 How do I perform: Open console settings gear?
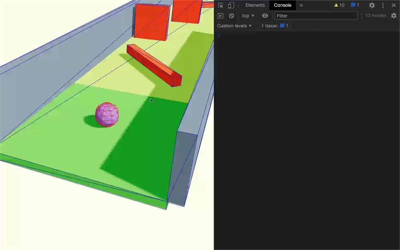394,16
